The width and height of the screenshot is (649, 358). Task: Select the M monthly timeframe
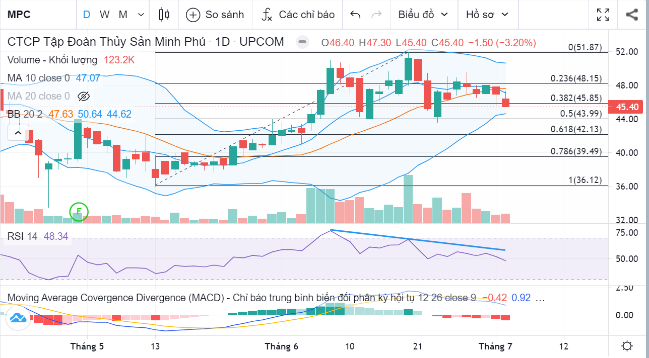point(122,15)
